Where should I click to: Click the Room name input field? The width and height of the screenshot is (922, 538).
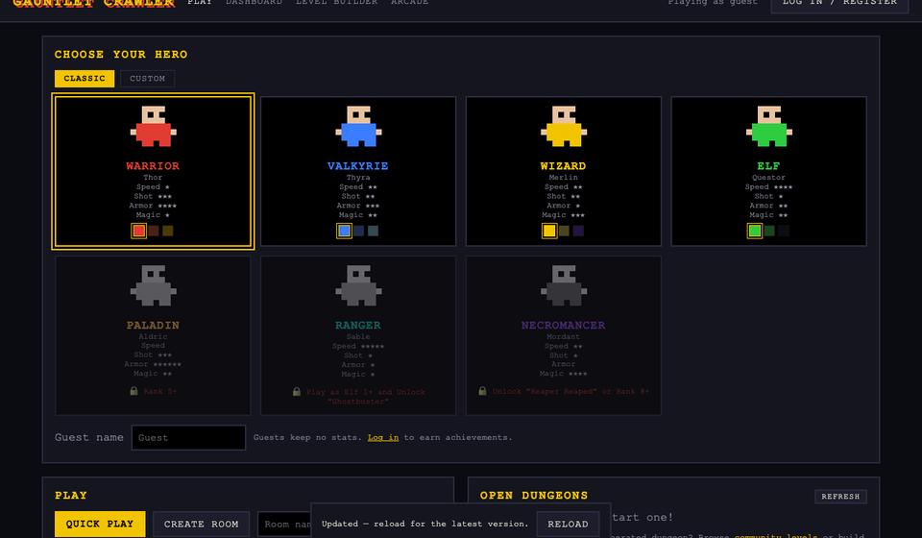pyautogui.click(x=284, y=524)
